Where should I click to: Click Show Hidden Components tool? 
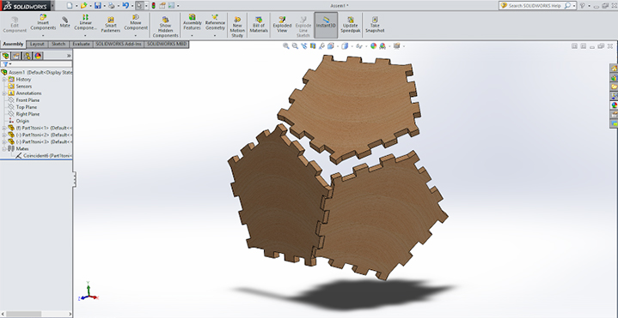tap(165, 27)
